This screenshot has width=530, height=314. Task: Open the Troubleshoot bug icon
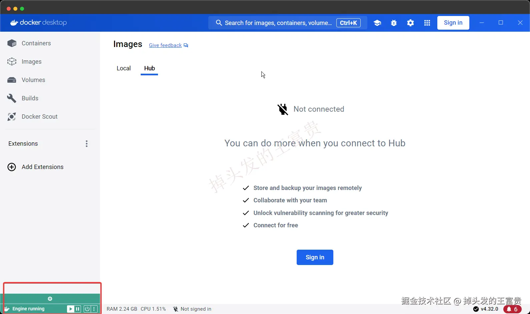click(394, 23)
